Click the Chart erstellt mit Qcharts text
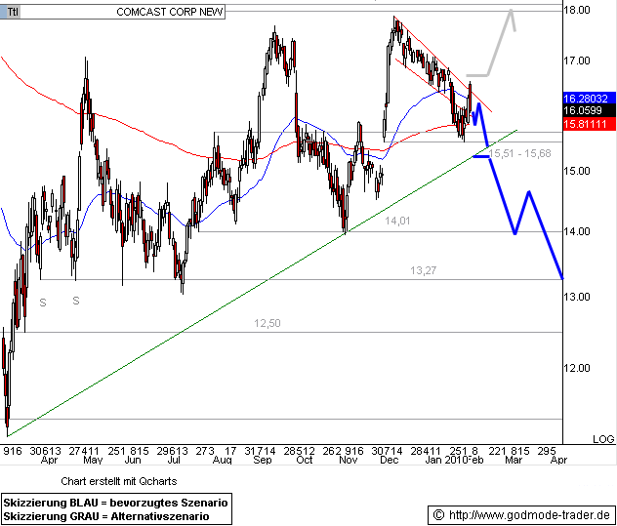Viewport: 617px width, 526px height. point(119,481)
